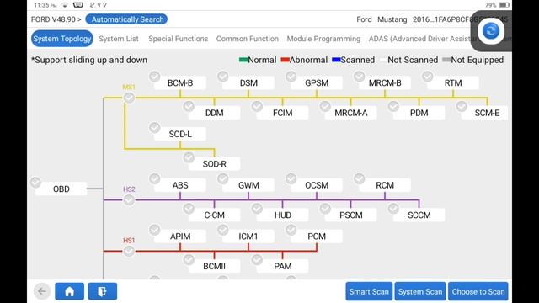
Task: Tap the home icon button
Action: [69, 291]
